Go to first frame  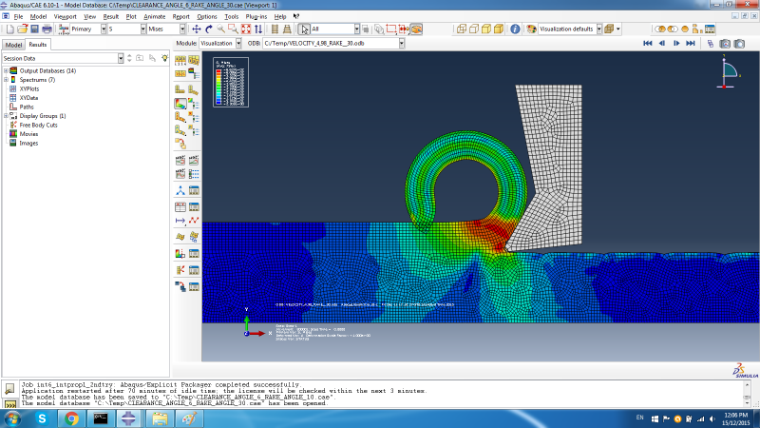[648, 43]
